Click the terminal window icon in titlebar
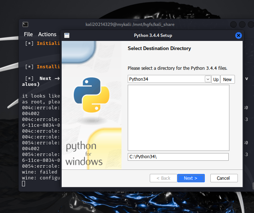 pos(25,24)
